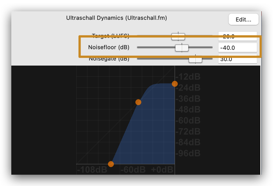Select the -60dB horizontal axis label

[133, 170]
